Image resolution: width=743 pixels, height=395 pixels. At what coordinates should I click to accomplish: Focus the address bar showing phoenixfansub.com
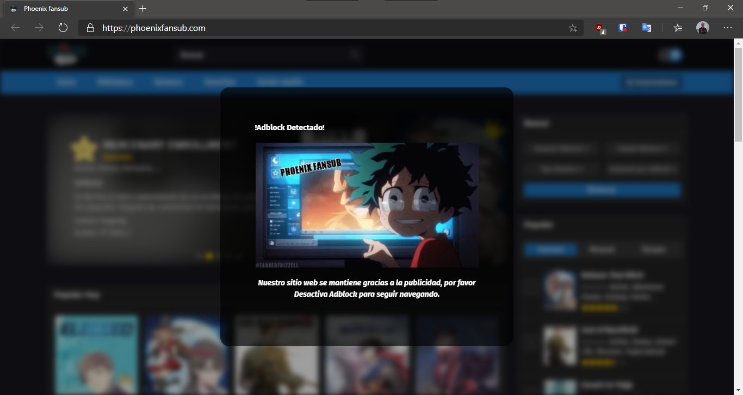tap(331, 28)
